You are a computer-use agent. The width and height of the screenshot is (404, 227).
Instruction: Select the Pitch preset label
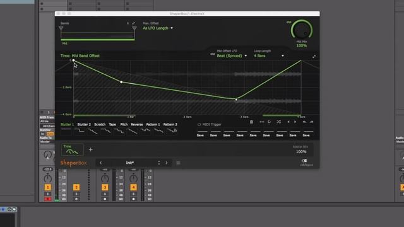pos(124,125)
